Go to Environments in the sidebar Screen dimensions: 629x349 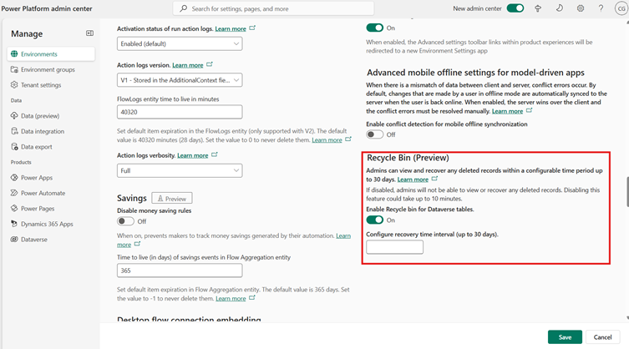point(51,53)
